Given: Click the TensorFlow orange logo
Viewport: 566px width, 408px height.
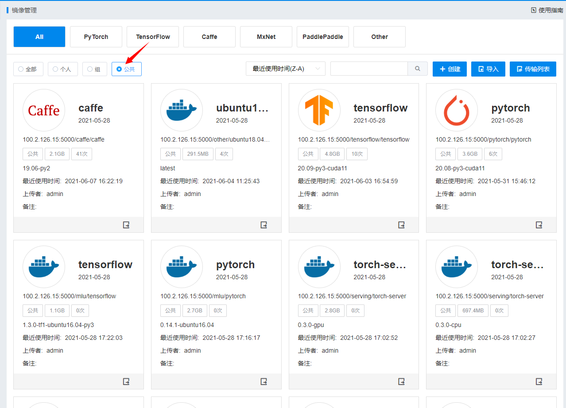Looking at the screenshot, I should coord(319,111).
